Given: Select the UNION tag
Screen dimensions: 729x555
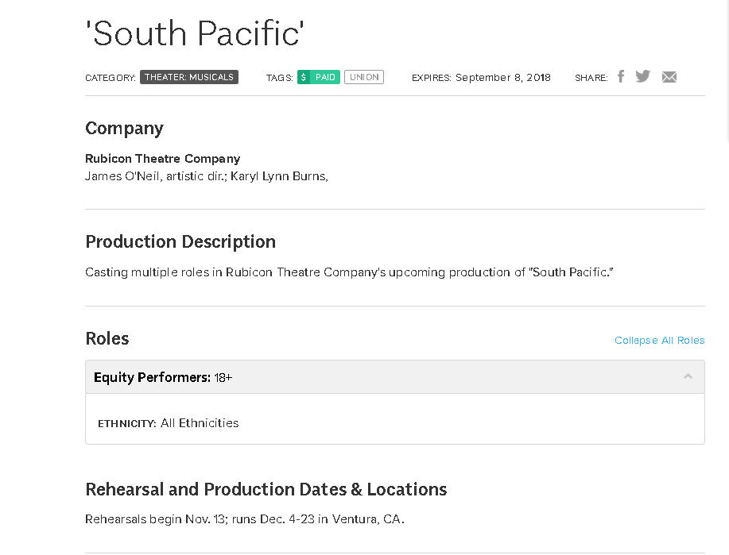Looking at the screenshot, I should pos(364,77).
